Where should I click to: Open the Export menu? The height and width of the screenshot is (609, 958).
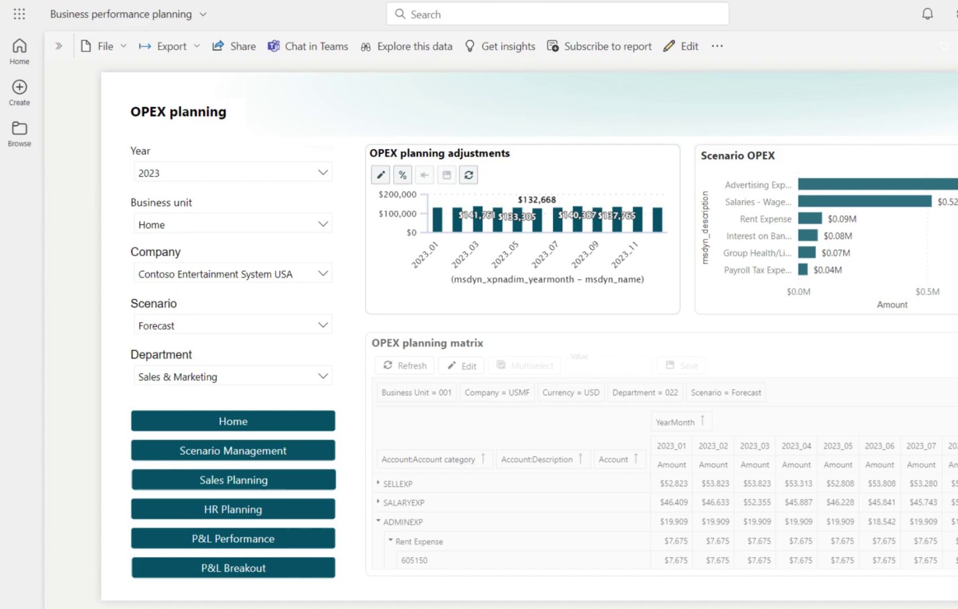(169, 46)
